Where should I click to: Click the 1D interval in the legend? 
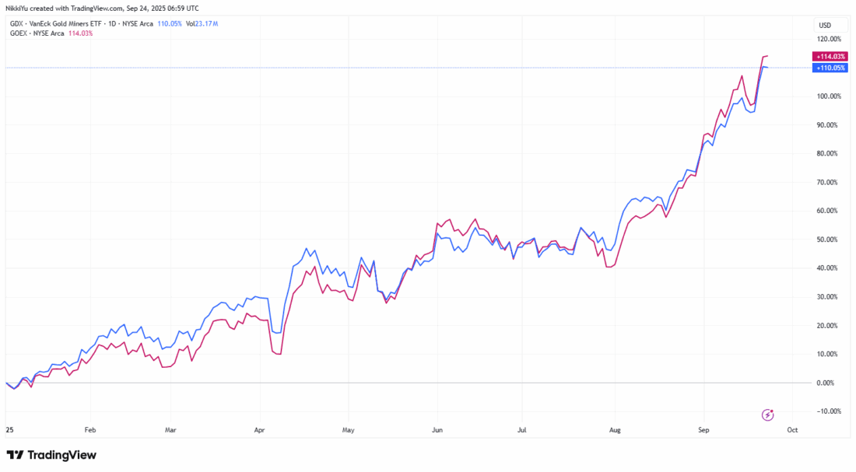(114, 24)
